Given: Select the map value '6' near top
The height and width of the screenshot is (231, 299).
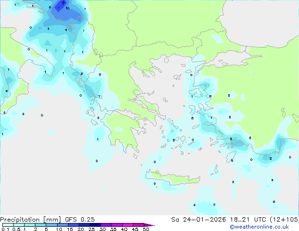Looking at the screenshot, I should point(50,8).
